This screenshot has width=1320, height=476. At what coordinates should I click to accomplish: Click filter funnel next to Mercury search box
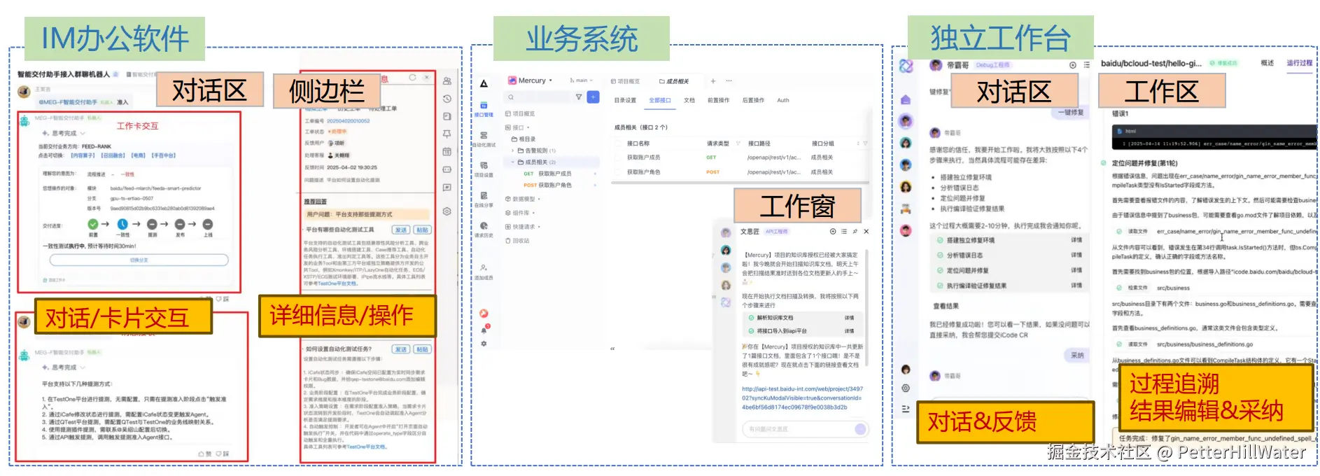coord(578,97)
